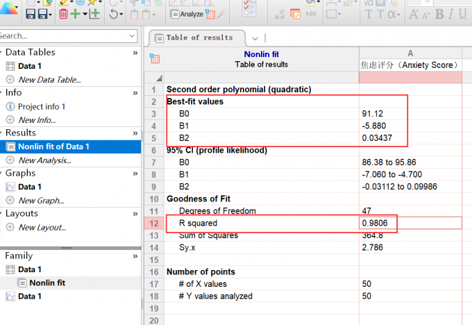Open the search box dropdown arrow
The image size is (472, 325).
pyautogui.click(x=132, y=36)
